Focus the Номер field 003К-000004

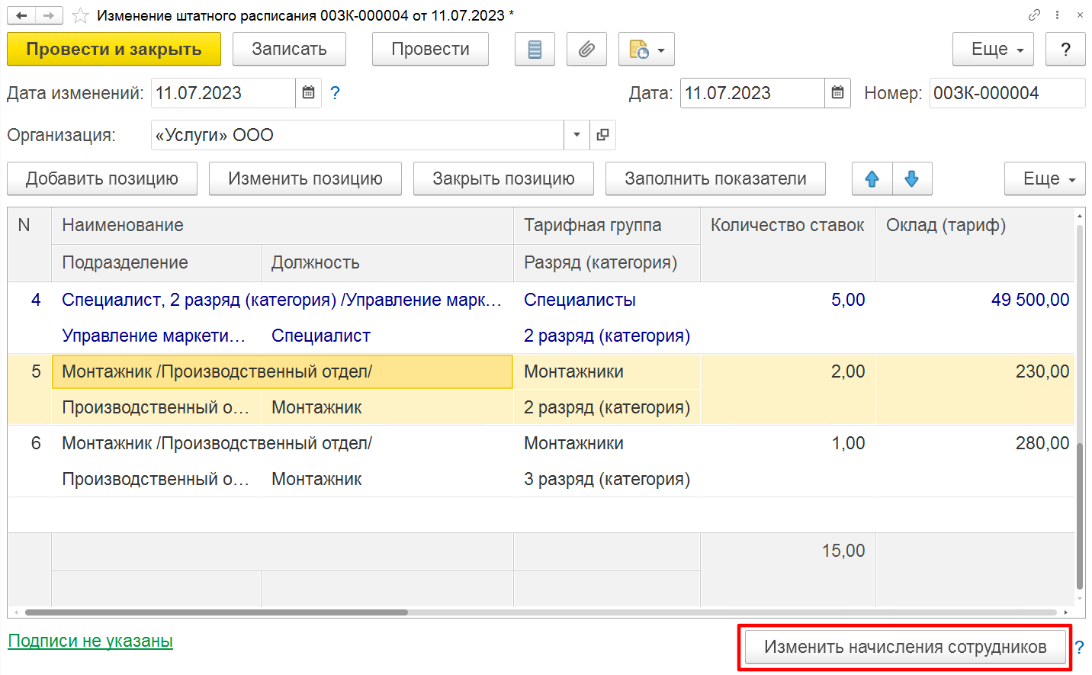[x=1007, y=93]
